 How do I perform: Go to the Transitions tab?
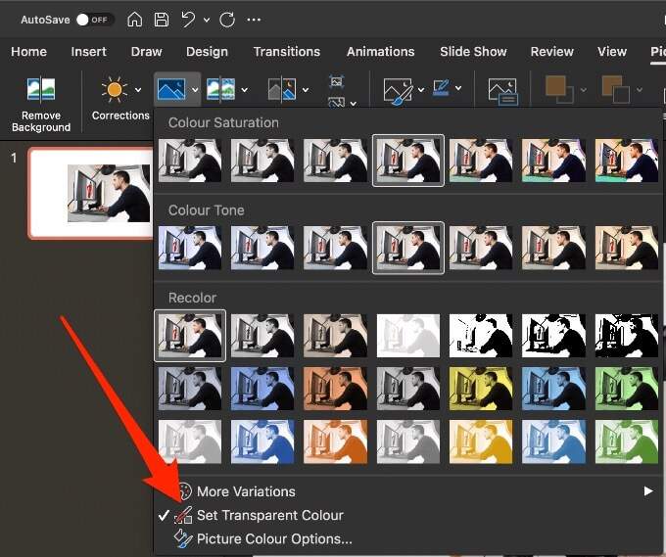pyautogui.click(x=287, y=51)
